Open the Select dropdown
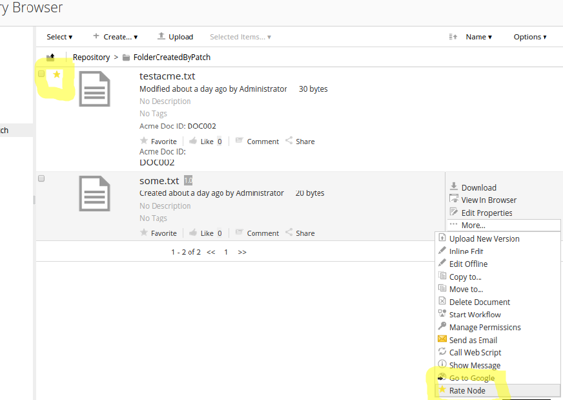563x400 pixels. click(x=59, y=36)
